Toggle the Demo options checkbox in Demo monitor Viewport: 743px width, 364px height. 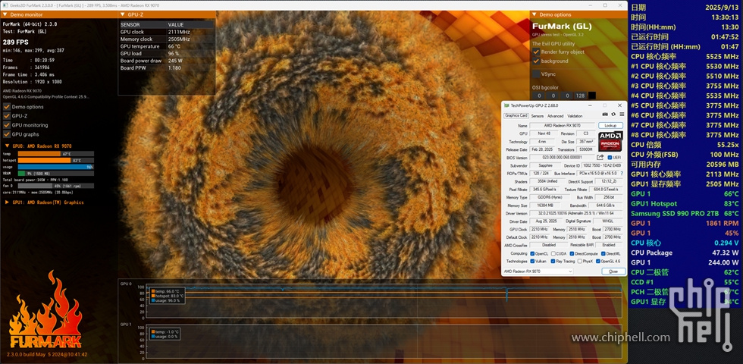tap(6, 107)
